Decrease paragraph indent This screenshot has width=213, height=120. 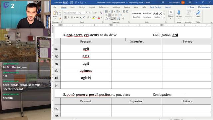click(124, 12)
